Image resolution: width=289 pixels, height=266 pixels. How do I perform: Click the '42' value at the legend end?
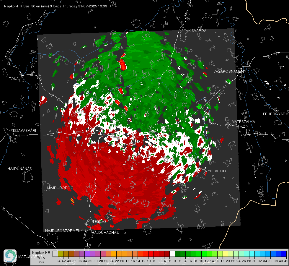coord(286,261)
